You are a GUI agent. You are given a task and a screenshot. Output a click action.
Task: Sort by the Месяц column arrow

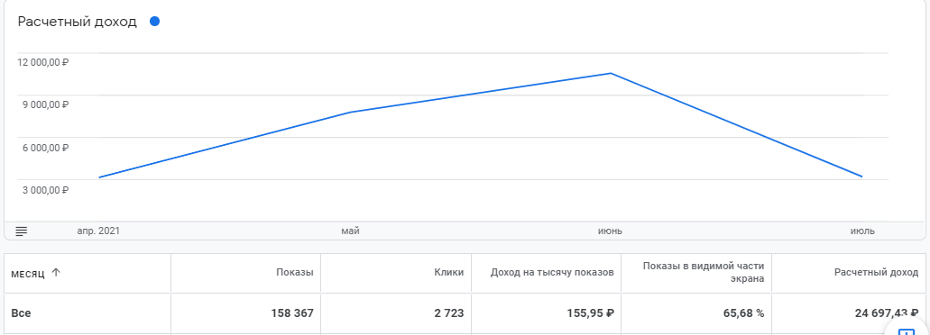(x=56, y=273)
